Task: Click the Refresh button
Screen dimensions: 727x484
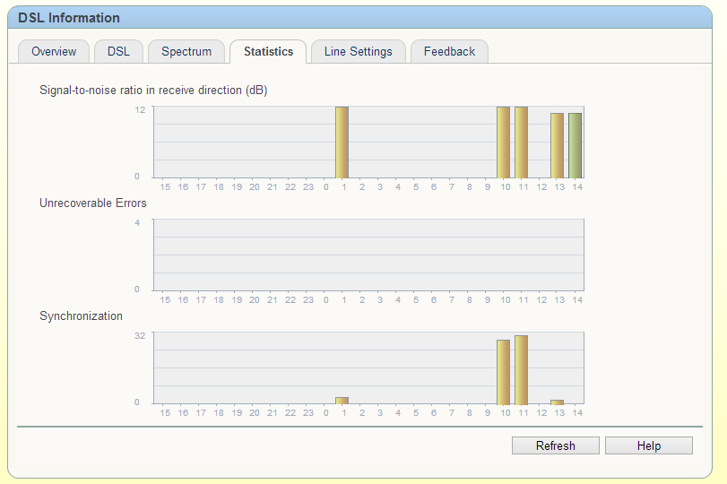Action: pyautogui.click(x=556, y=445)
